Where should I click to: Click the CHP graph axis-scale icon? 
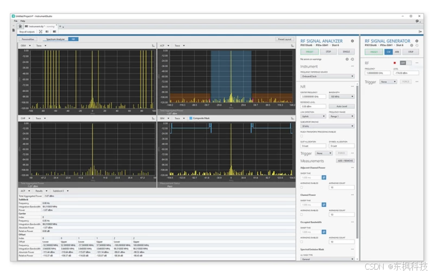pyautogui.click(x=154, y=118)
